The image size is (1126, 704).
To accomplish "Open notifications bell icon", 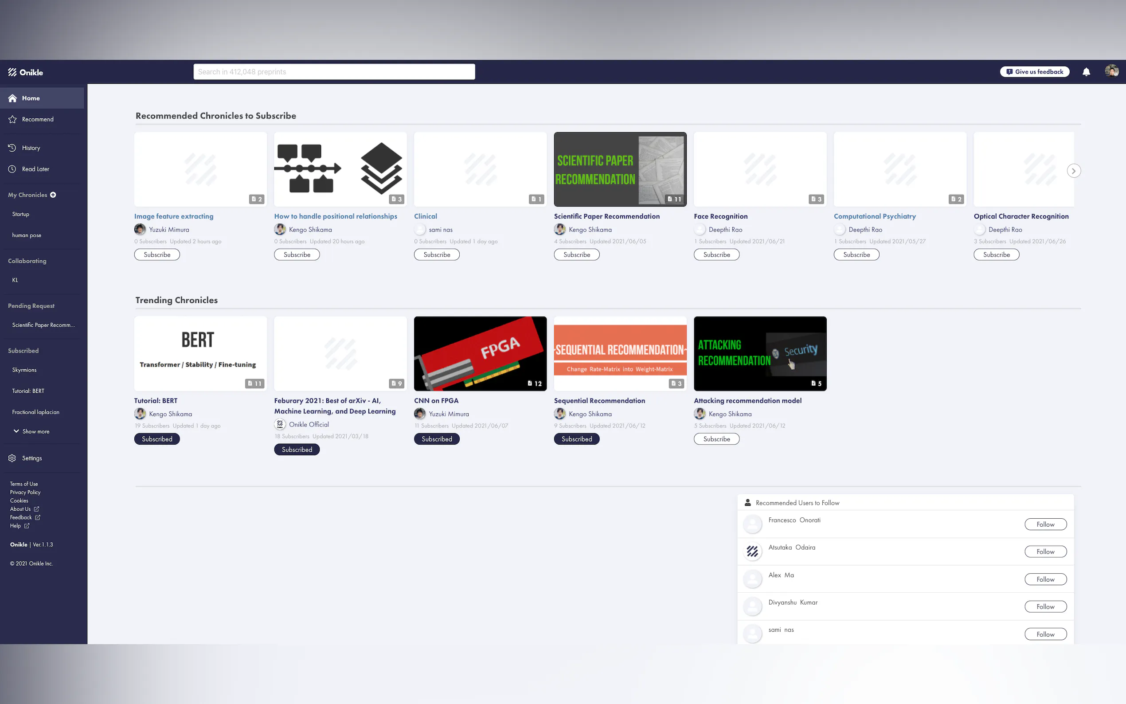I will pyautogui.click(x=1086, y=72).
